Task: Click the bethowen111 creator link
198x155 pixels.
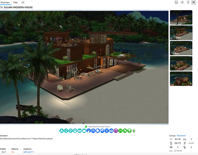Action: tap(28, 152)
